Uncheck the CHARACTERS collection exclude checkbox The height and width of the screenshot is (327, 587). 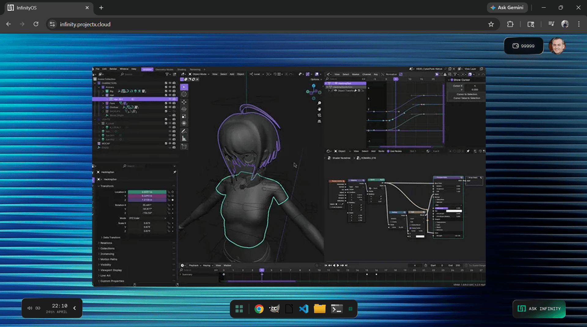pyautogui.click(x=166, y=83)
